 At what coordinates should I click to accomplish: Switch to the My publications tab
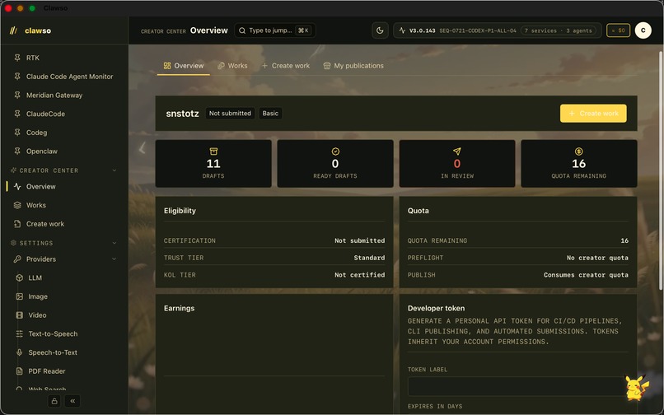coord(353,66)
